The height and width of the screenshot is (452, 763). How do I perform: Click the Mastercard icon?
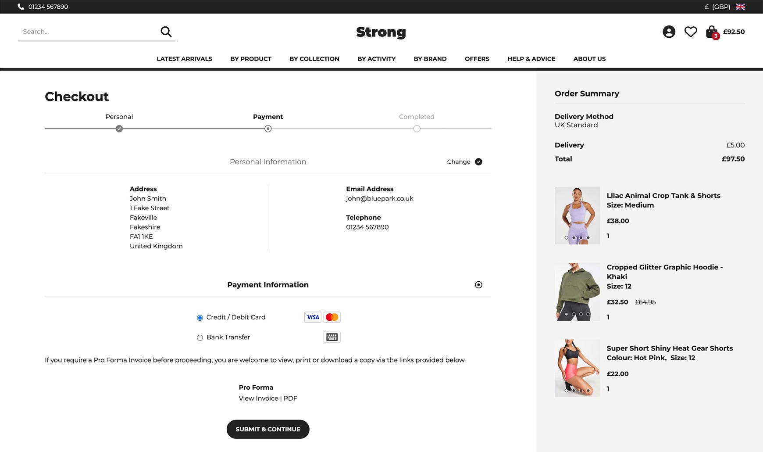pyautogui.click(x=332, y=317)
